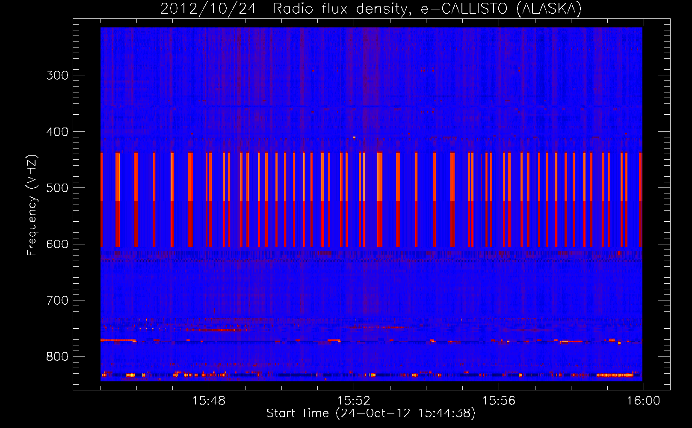692x428 pixels.
Task: Click the 'Frequency (MHZ)' axis label
Action: (32, 205)
